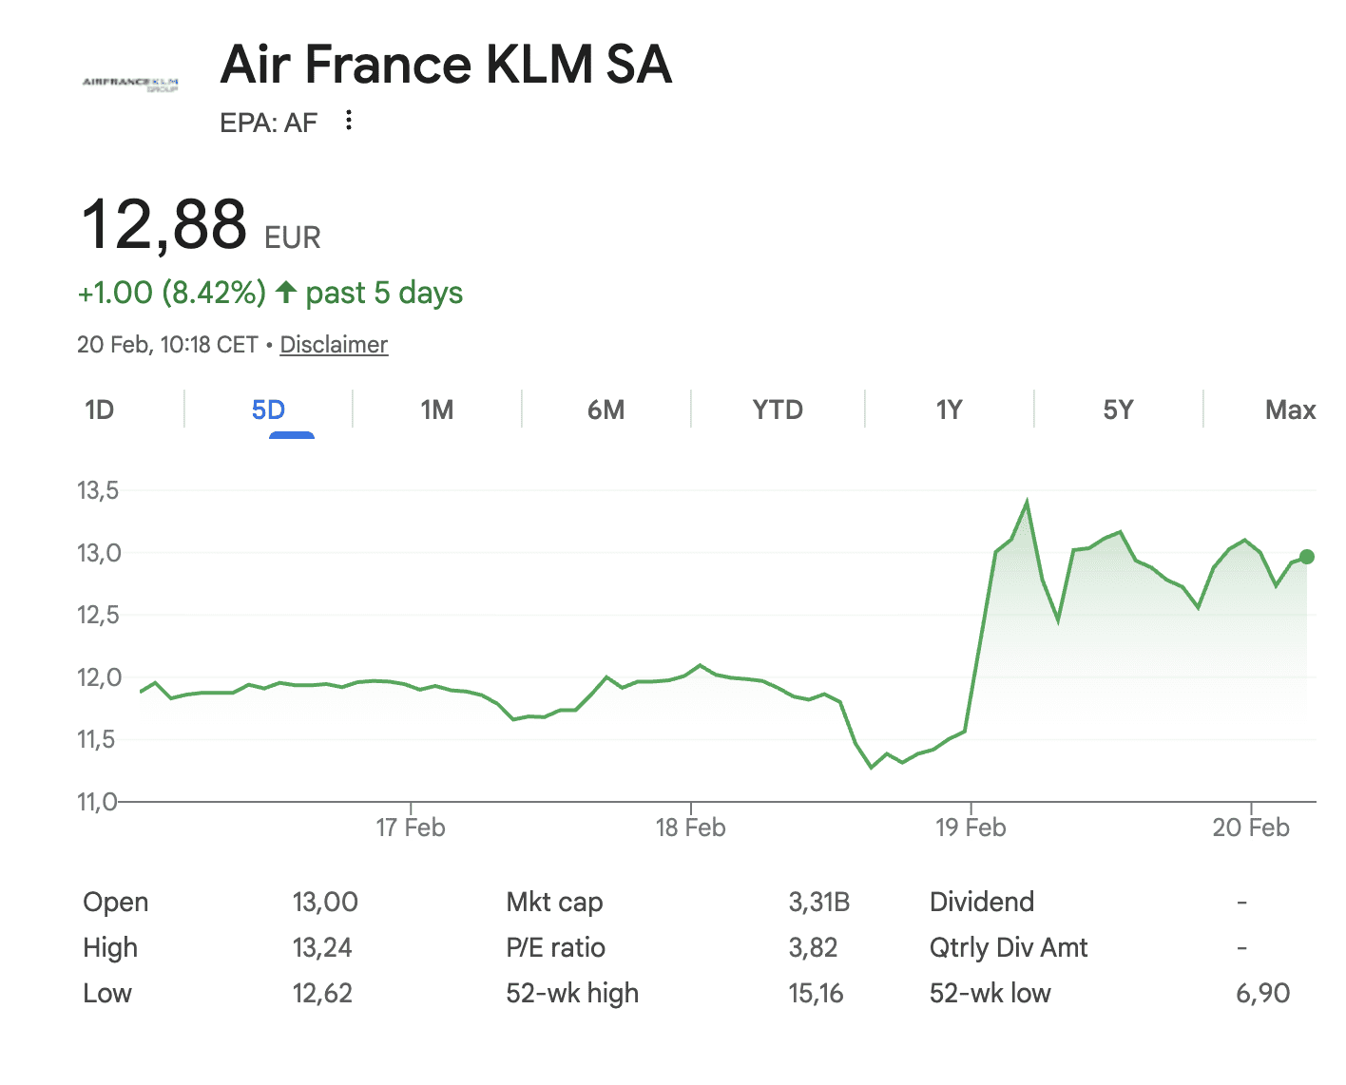Click the green up-arrow trend indicator
The width and height of the screenshot is (1346, 1085).
click(x=286, y=292)
